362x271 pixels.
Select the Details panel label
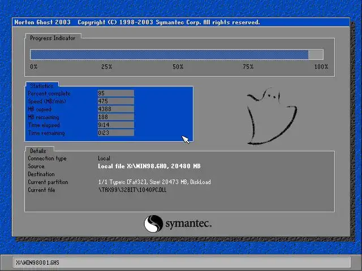38,151
